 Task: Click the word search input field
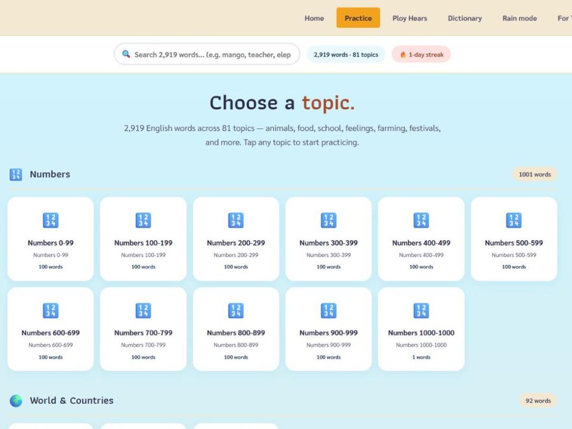point(207,54)
